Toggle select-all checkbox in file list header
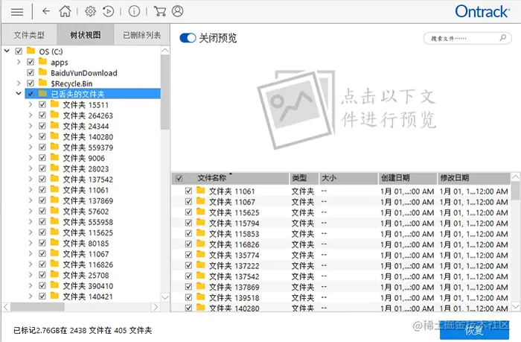This screenshot has width=521, height=342. tap(179, 178)
